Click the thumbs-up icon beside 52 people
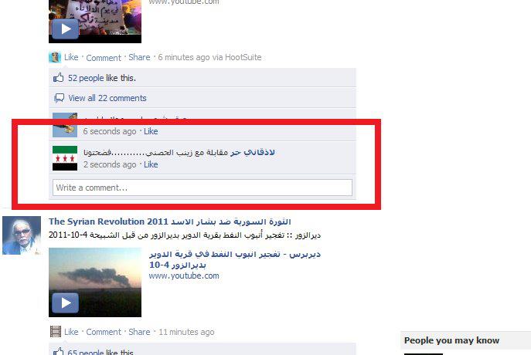The height and width of the screenshot is (355, 531). (x=58, y=78)
